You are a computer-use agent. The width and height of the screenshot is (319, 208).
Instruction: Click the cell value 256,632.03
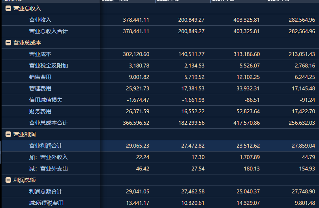(x=302, y=123)
